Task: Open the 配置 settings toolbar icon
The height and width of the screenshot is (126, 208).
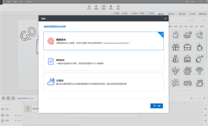Action: pyautogui.click(x=96, y=7)
